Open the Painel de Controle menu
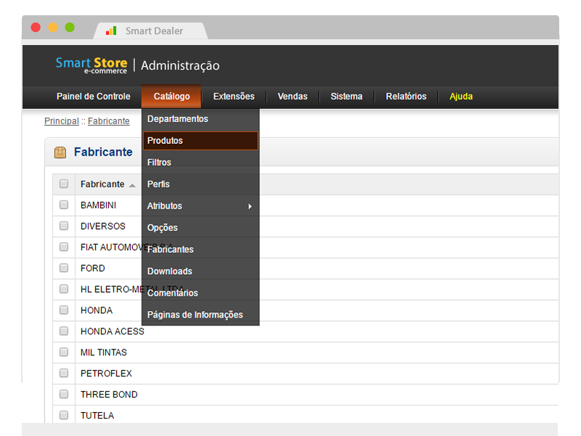This screenshot has height=436, width=581. coord(94,97)
